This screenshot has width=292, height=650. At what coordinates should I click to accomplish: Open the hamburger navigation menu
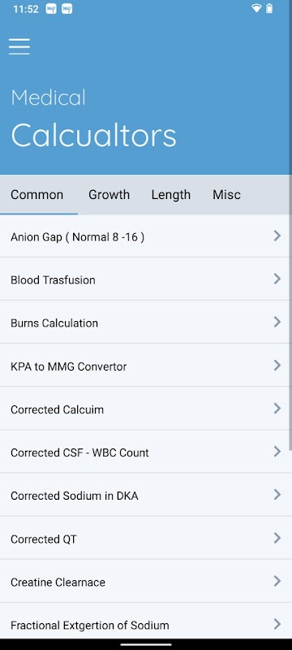click(x=19, y=46)
